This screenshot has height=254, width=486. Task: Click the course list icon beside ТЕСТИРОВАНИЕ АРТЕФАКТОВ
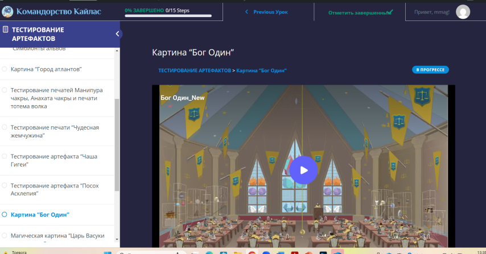[5, 30]
